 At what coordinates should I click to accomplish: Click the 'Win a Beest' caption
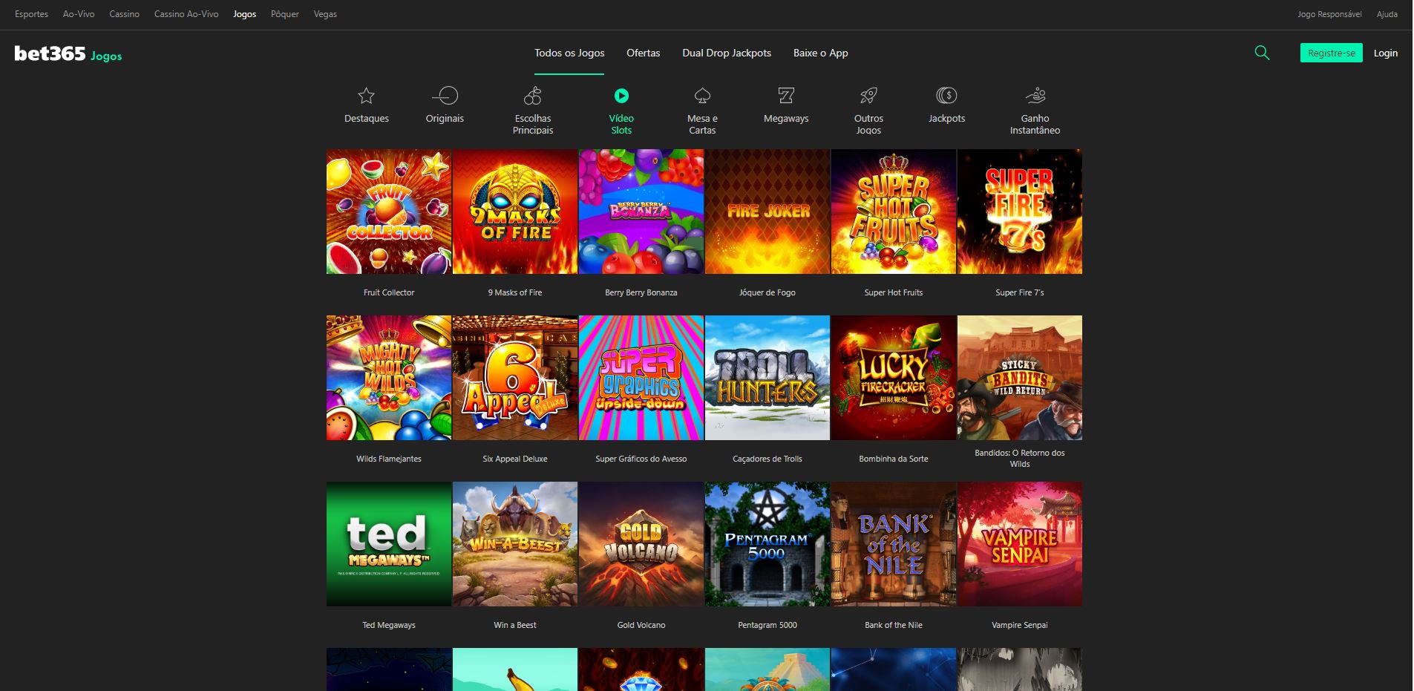point(515,625)
